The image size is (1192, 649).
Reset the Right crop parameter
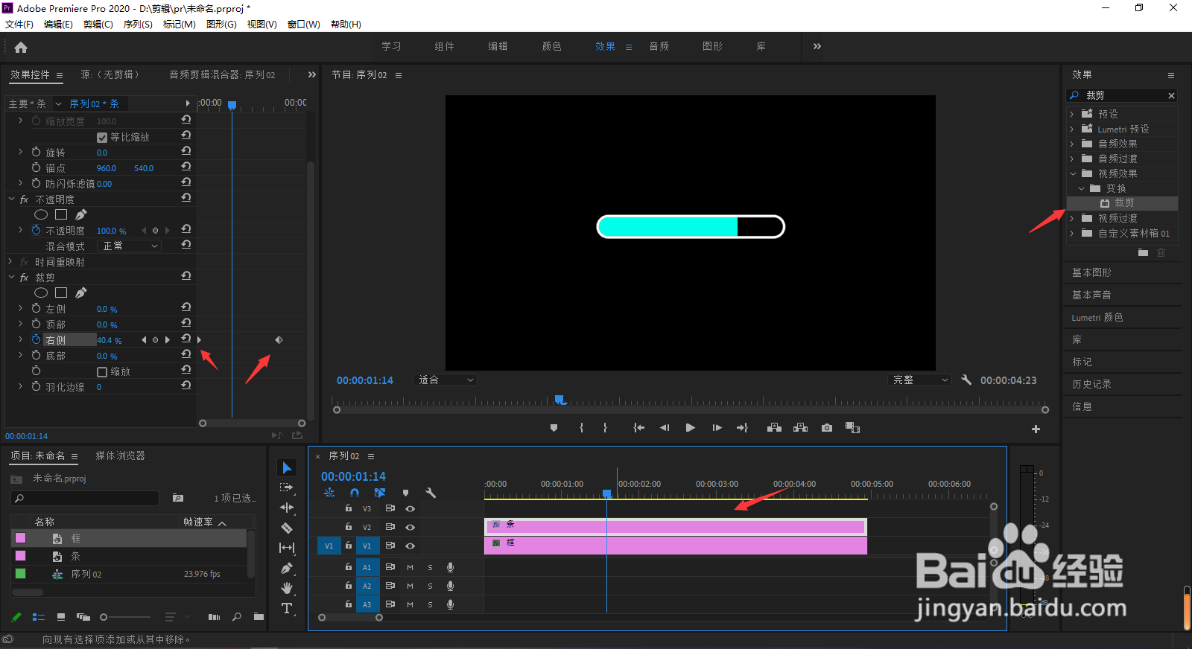tap(186, 339)
